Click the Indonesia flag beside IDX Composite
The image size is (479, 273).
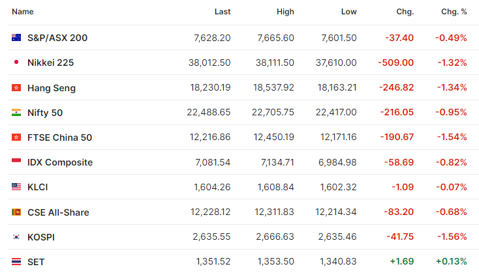point(16,161)
